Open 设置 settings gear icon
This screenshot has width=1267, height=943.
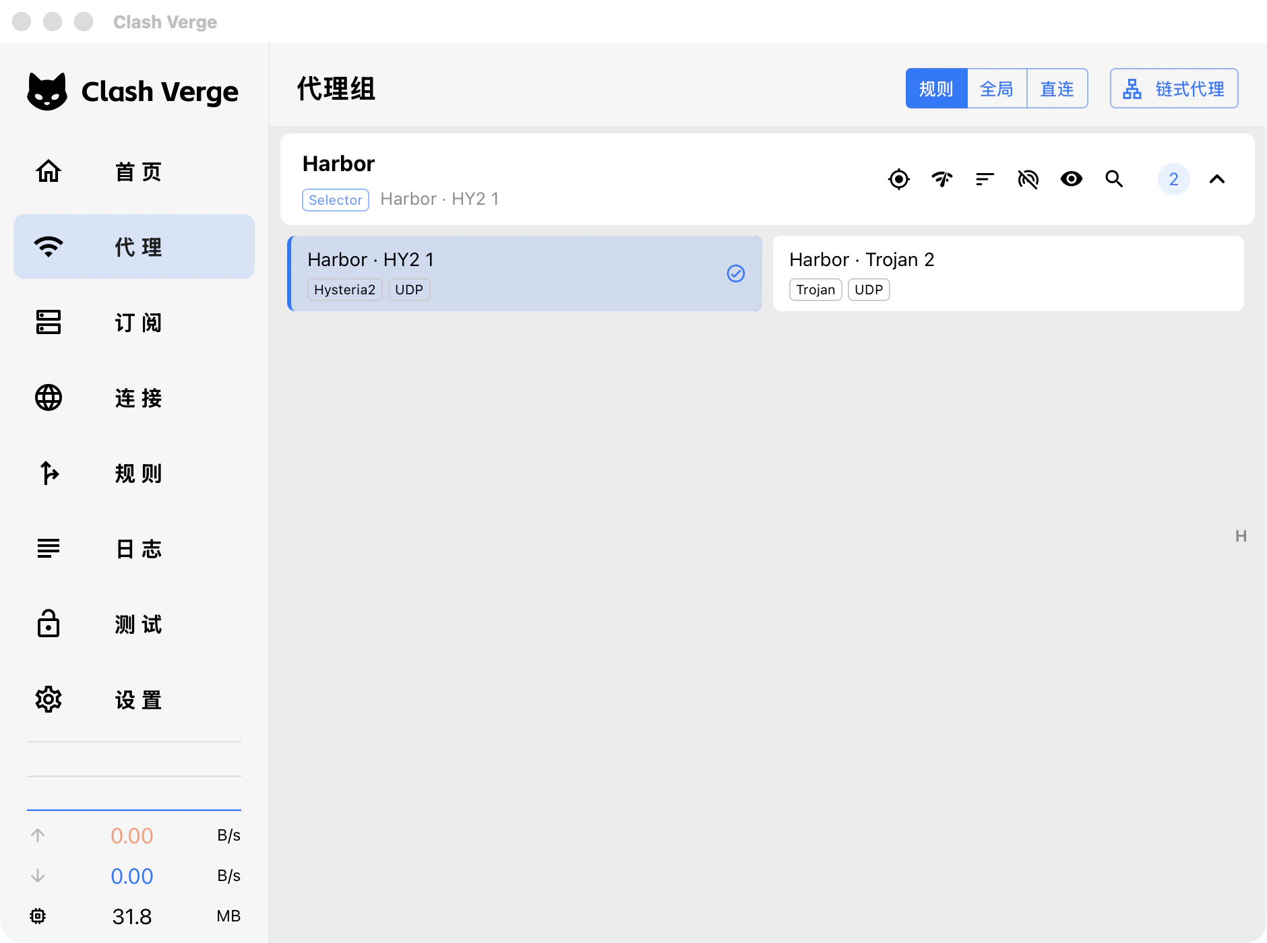[x=49, y=699]
